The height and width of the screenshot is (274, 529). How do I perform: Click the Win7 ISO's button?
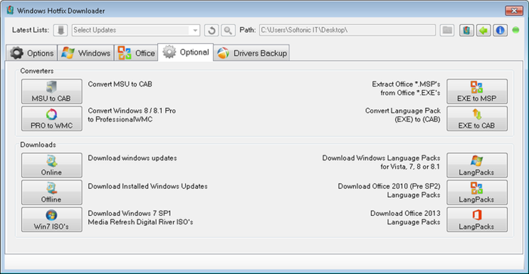pos(52,220)
